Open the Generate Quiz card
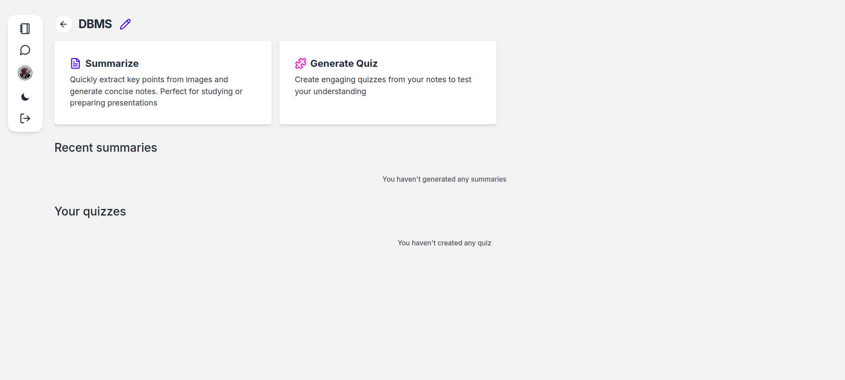 point(387,83)
